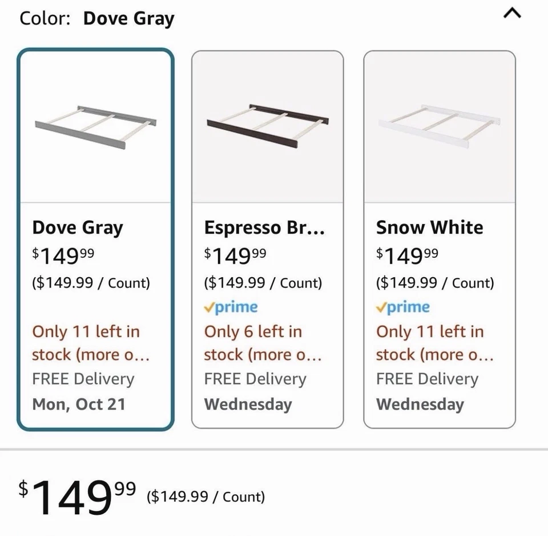Click Espresso Brown's Wednesday delivery text
The height and width of the screenshot is (536, 548).
tap(248, 404)
